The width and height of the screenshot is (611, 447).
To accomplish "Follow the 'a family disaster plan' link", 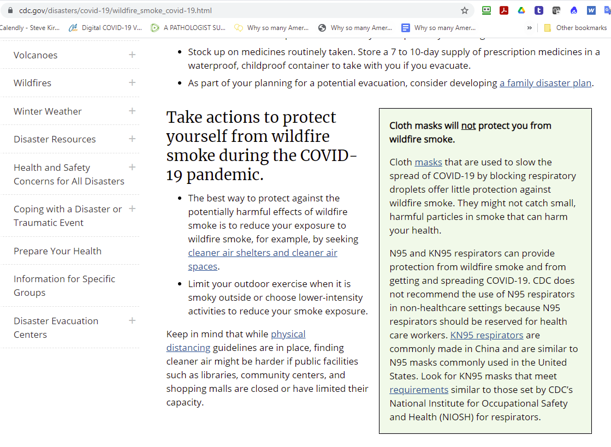I will (x=545, y=83).
